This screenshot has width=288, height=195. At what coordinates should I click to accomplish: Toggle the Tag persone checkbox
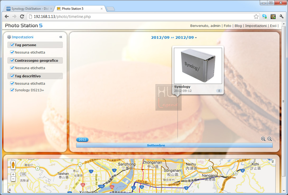tap(12, 45)
